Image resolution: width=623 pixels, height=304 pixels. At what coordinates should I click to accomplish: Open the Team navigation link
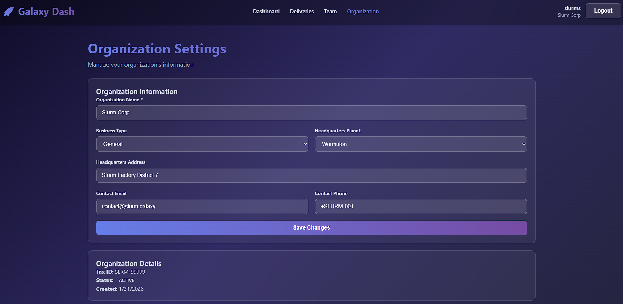[x=330, y=12]
